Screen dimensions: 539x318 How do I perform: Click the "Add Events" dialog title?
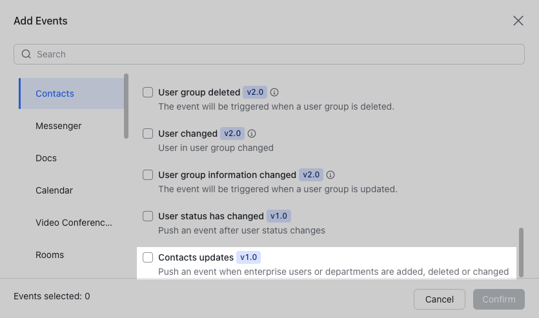41,21
